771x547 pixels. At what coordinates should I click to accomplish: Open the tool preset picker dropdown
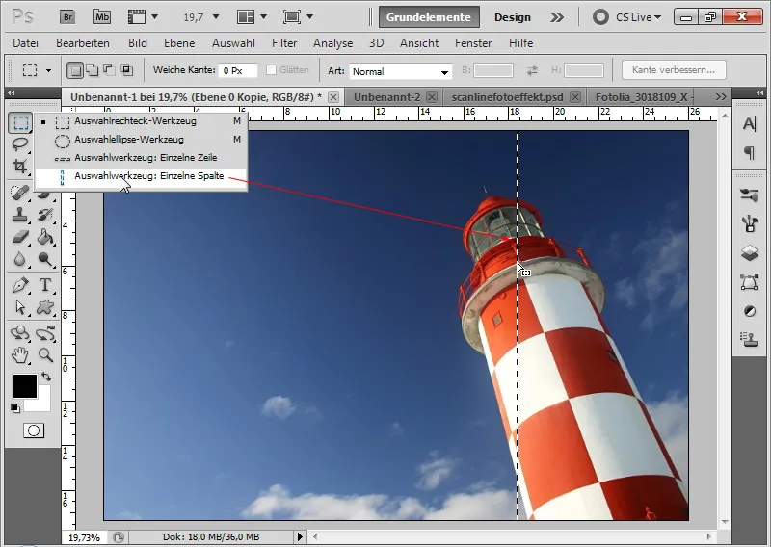tap(49, 70)
